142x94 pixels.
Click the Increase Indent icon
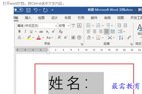(125, 25)
